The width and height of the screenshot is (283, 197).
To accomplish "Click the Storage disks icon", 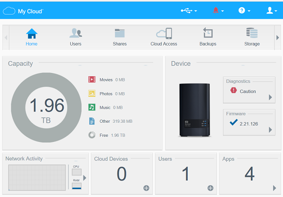I will pyautogui.click(x=252, y=33).
